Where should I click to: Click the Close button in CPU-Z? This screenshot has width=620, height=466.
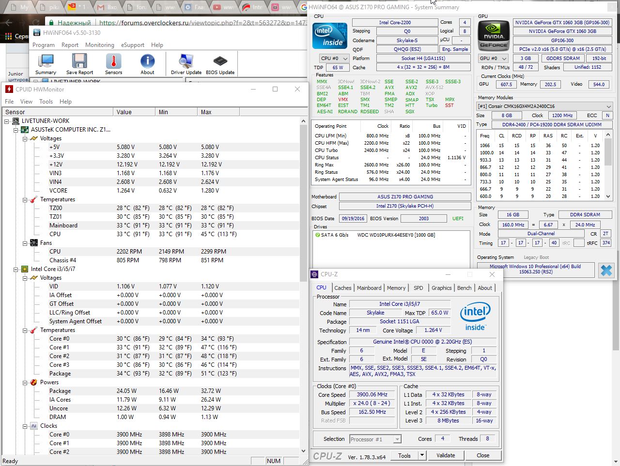pyautogui.click(x=483, y=455)
